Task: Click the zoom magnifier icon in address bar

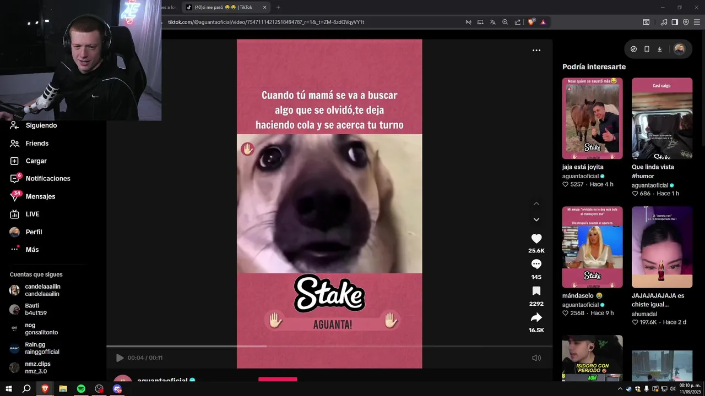Action: pyautogui.click(x=505, y=22)
